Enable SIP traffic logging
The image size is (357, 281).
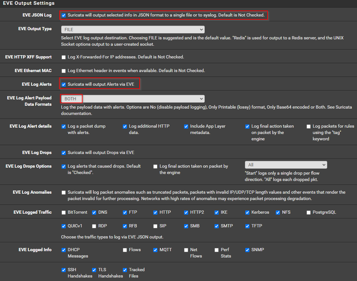pyautogui.click(x=155, y=226)
